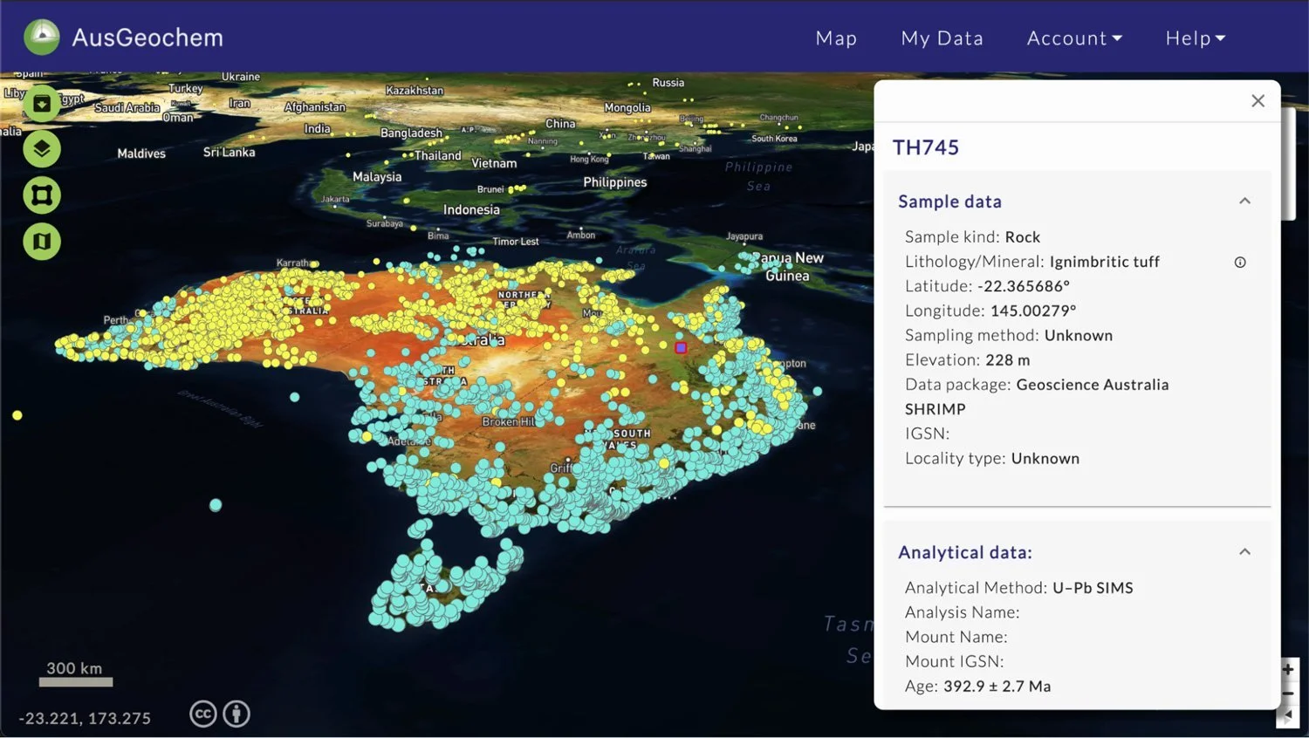
Task: Select the highlighted magenta sample marker
Action: [681, 347]
